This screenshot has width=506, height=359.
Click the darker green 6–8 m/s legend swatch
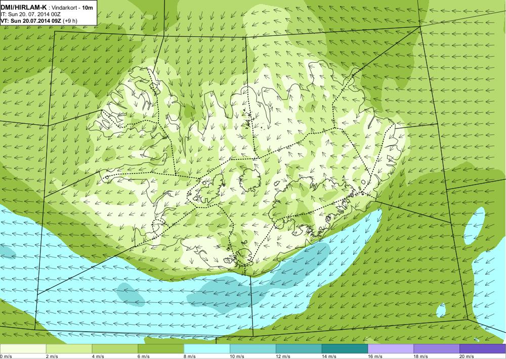click(161, 349)
